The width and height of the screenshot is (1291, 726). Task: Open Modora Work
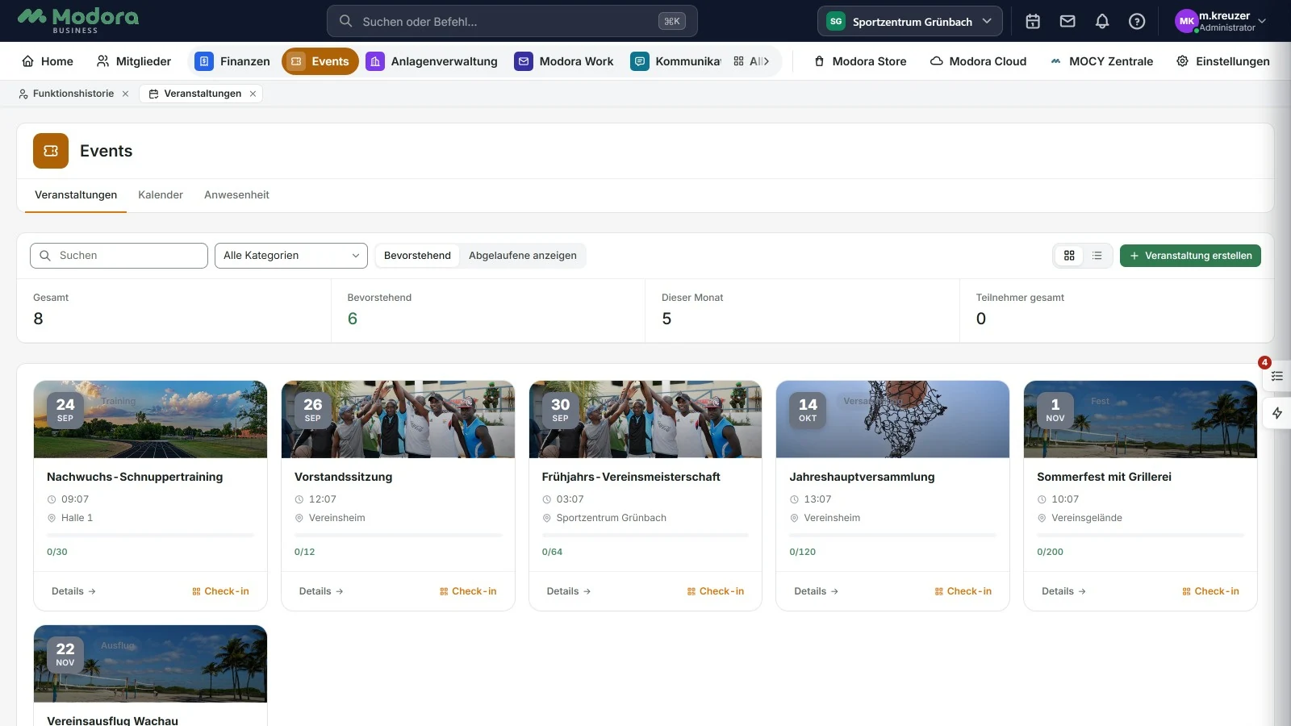click(564, 61)
